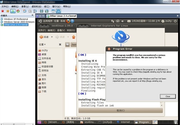The width and height of the screenshot is (180, 125).
Task: Close the file manager side pane
Action: pos(60,45)
